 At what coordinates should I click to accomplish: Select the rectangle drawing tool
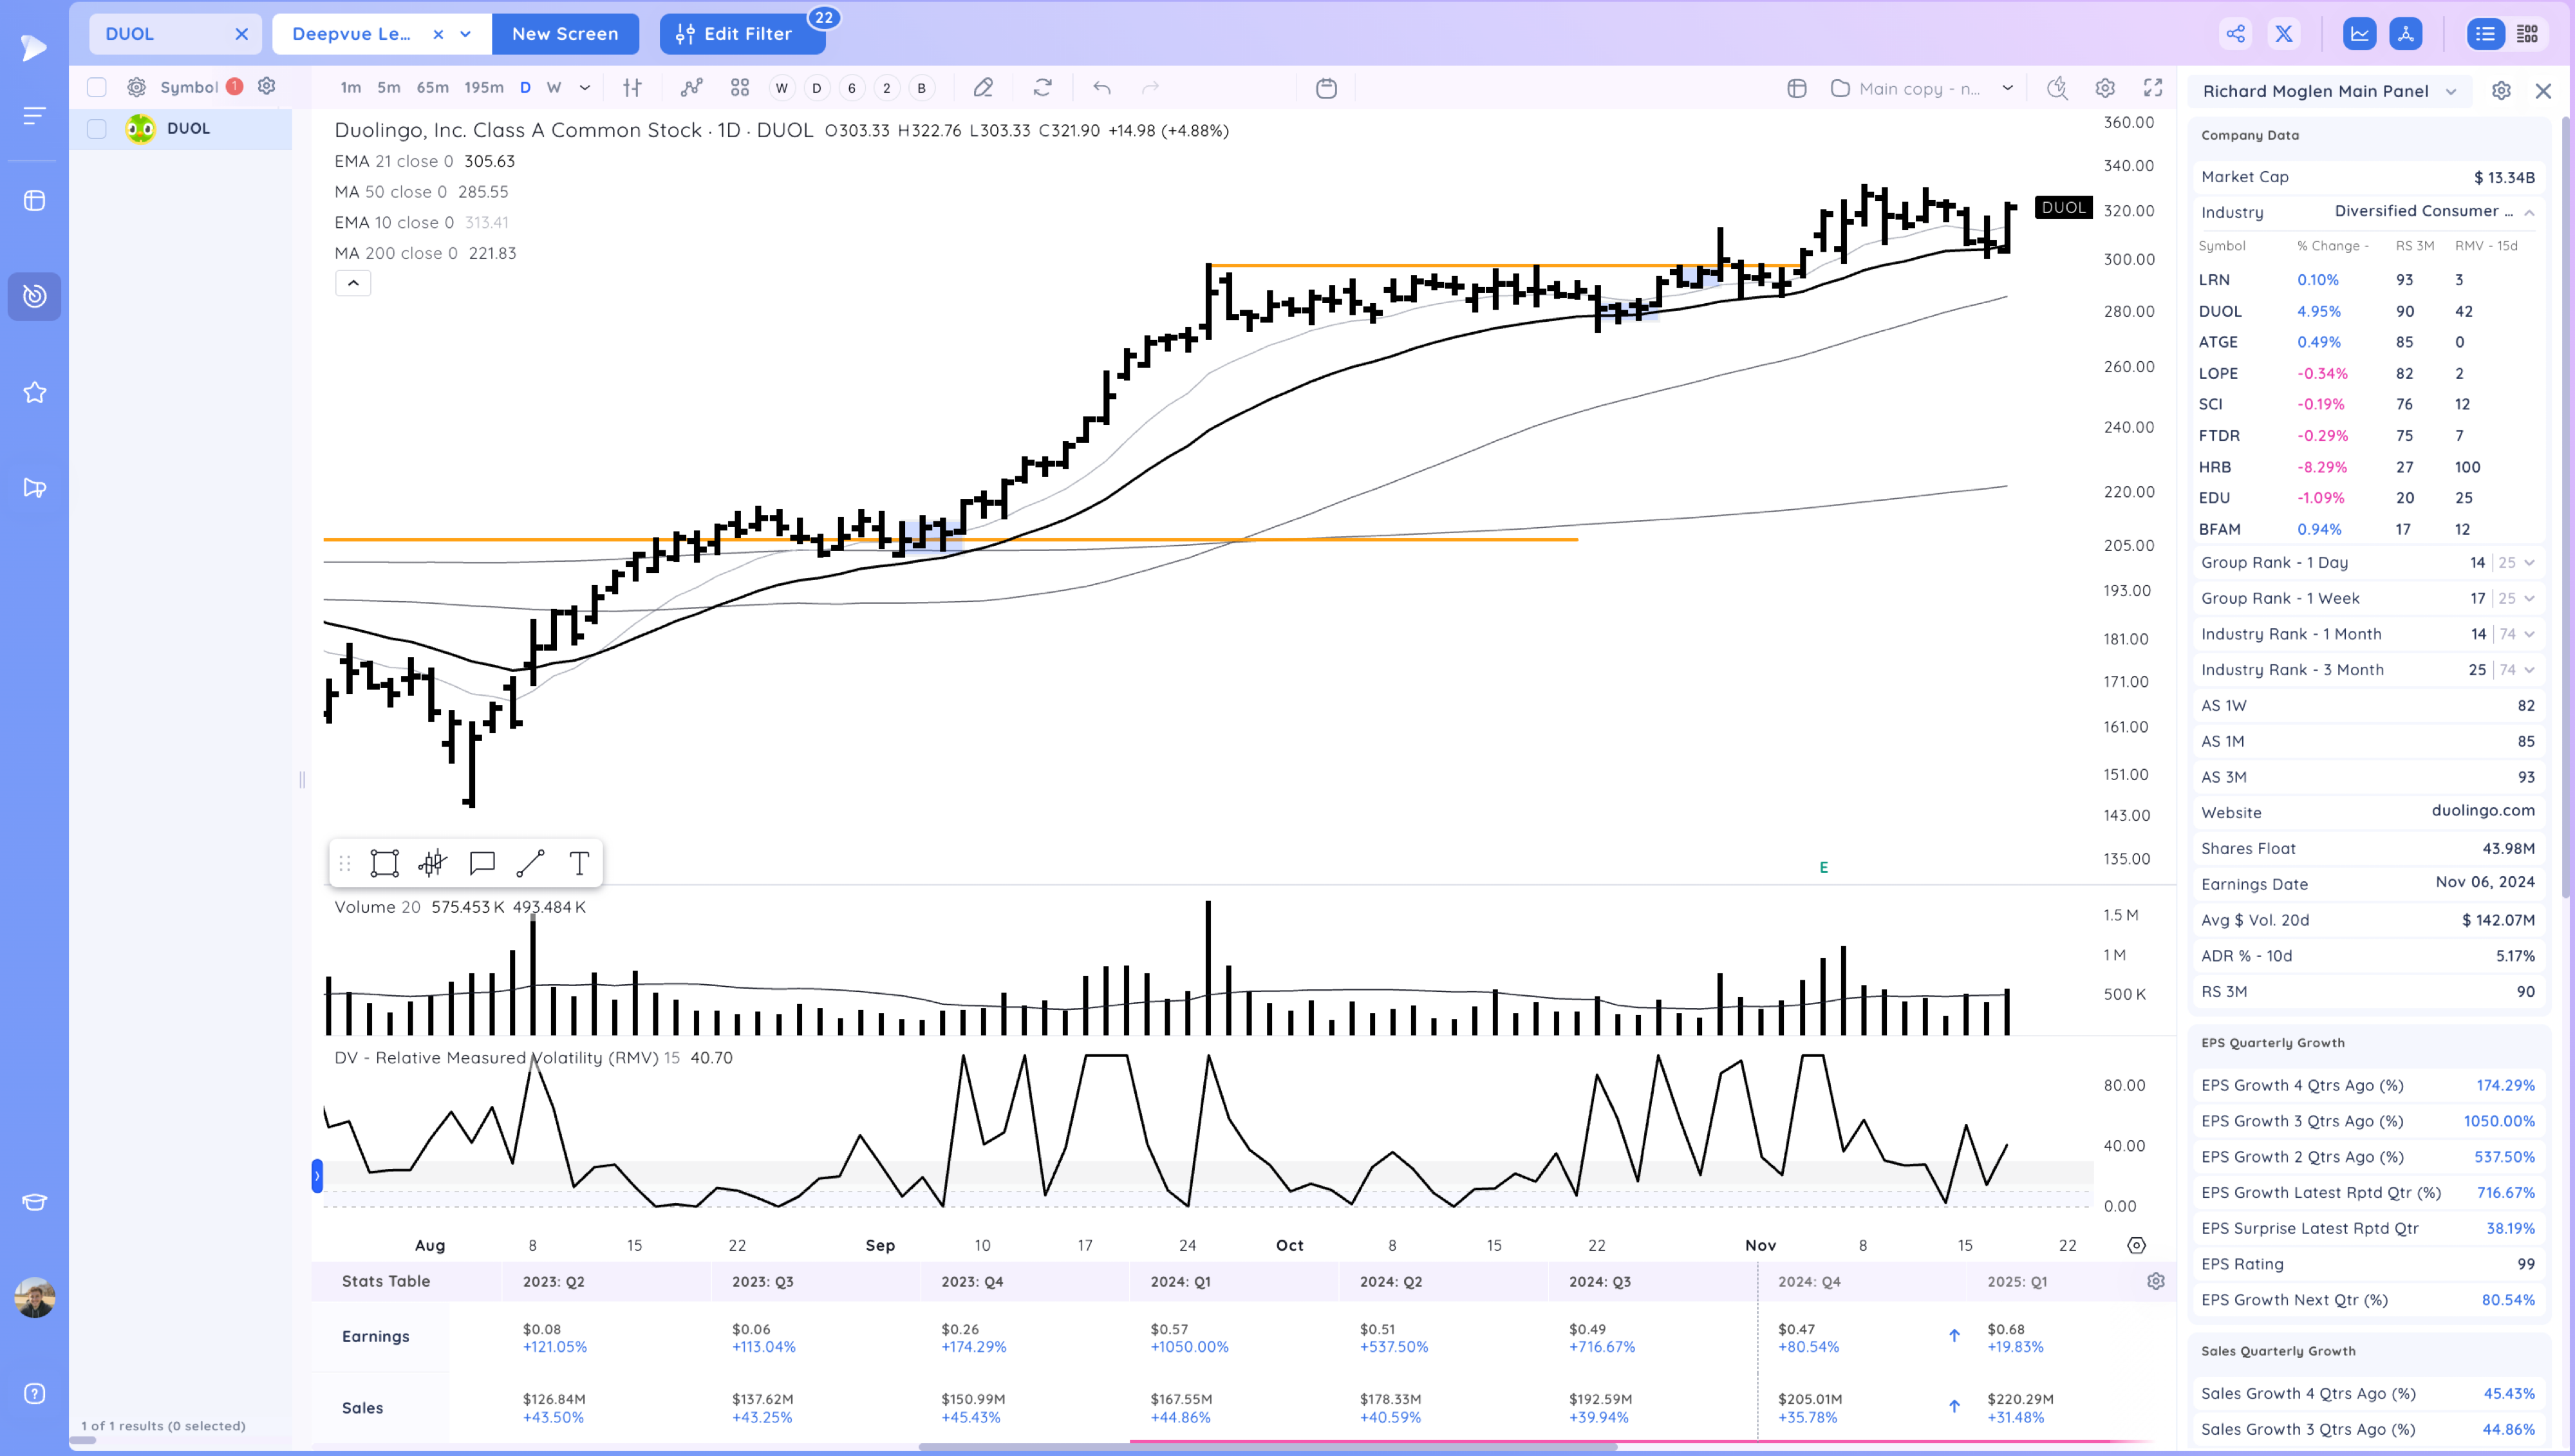[385, 863]
